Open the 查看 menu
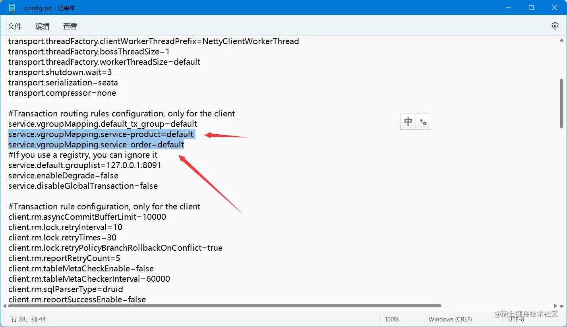The height and width of the screenshot is (327, 567). pos(70,26)
